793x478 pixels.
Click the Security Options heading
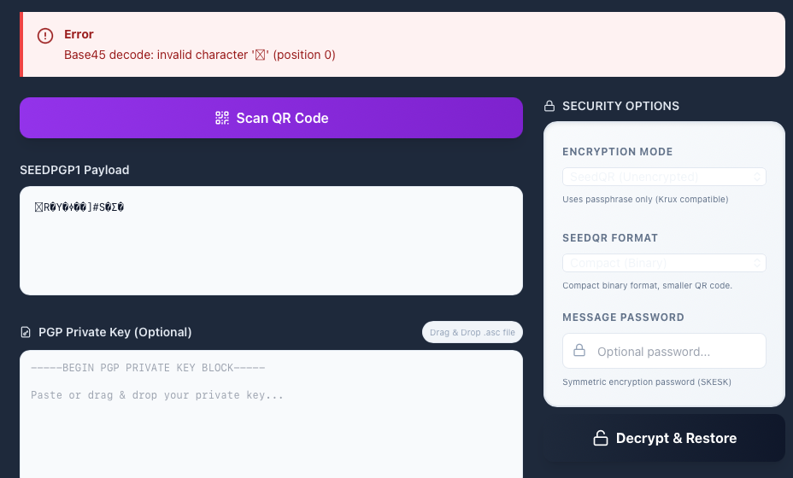(620, 107)
